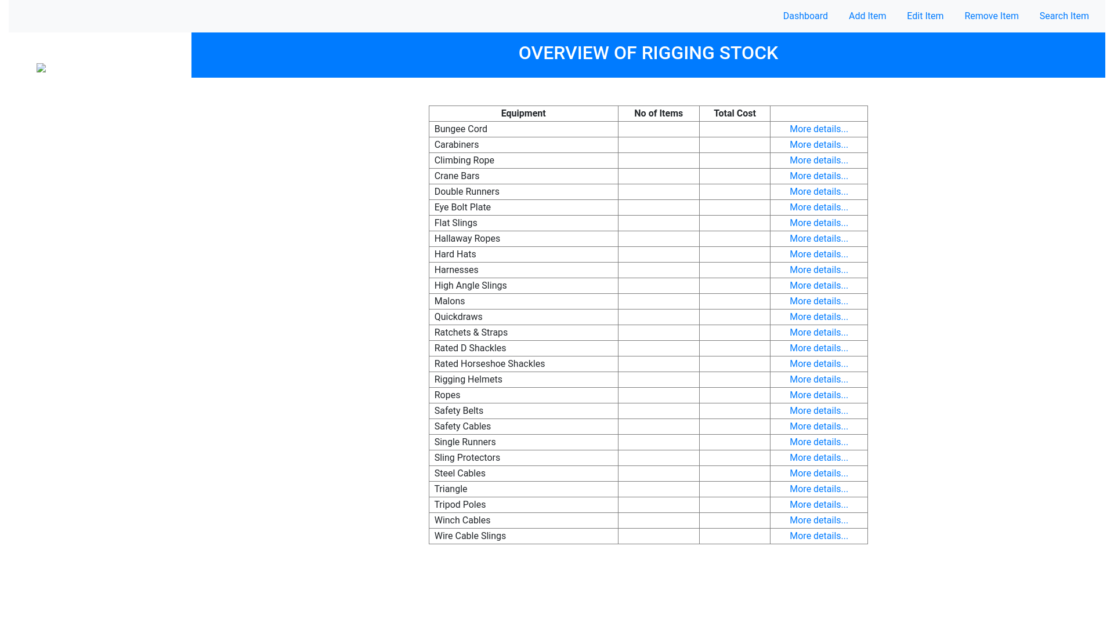
Task: Click the broken logo image in sidebar
Action: tap(41, 68)
